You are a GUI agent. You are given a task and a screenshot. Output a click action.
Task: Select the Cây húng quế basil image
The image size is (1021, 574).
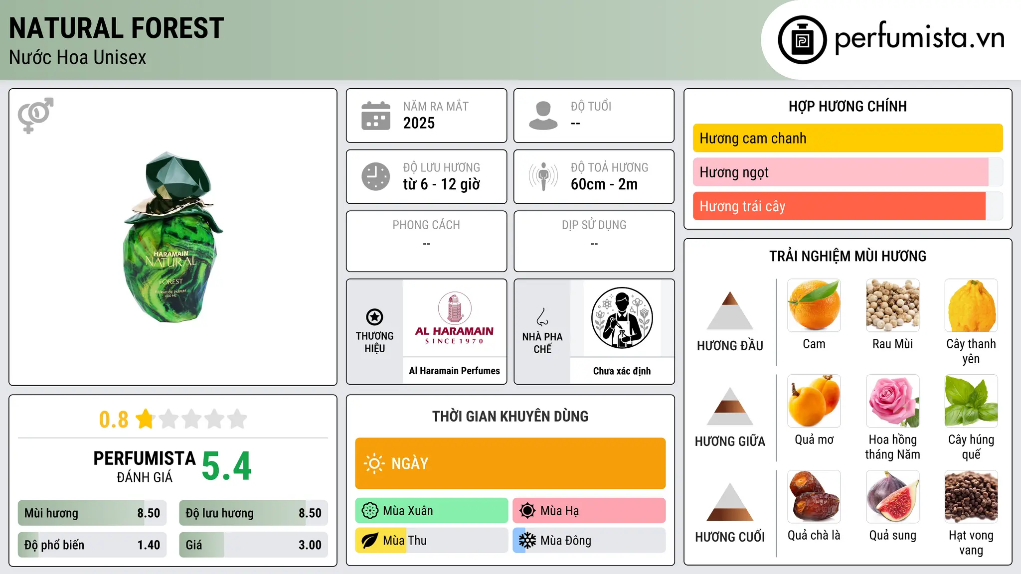(x=971, y=401)
